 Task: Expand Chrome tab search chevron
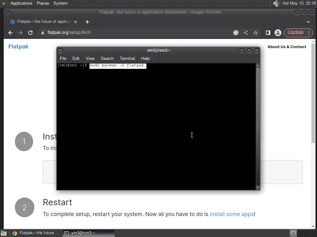(x=308, y=22)
